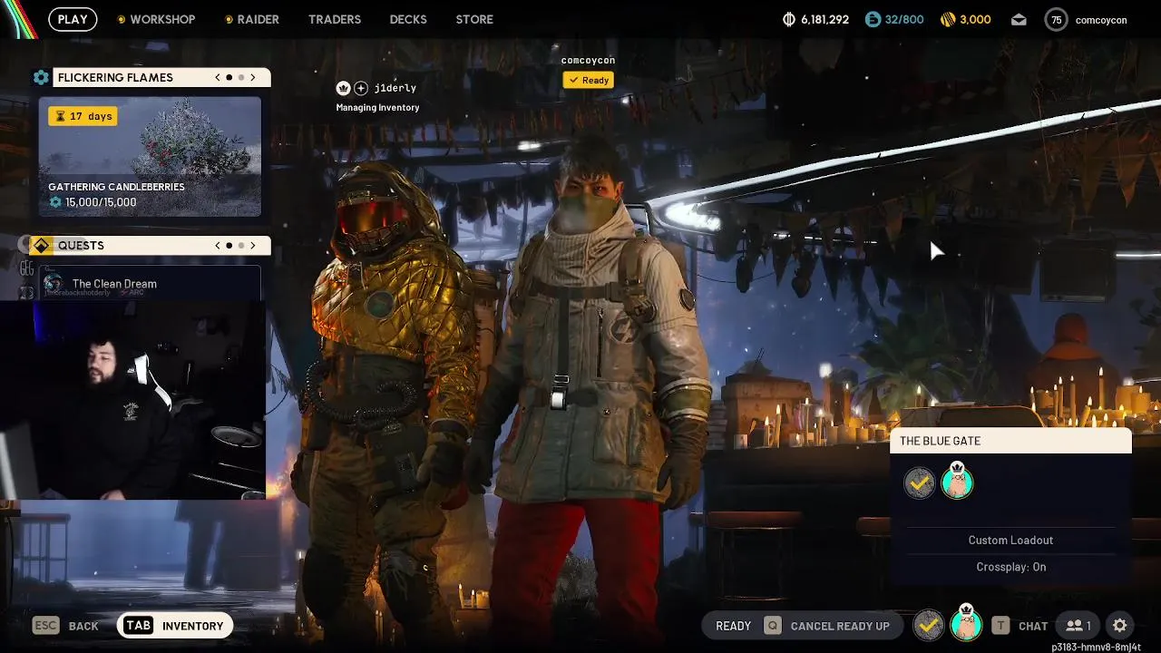Select second Flickering Flames page dot
Image resolution: width=1161 pixels, height=653 pixels.
241,78
